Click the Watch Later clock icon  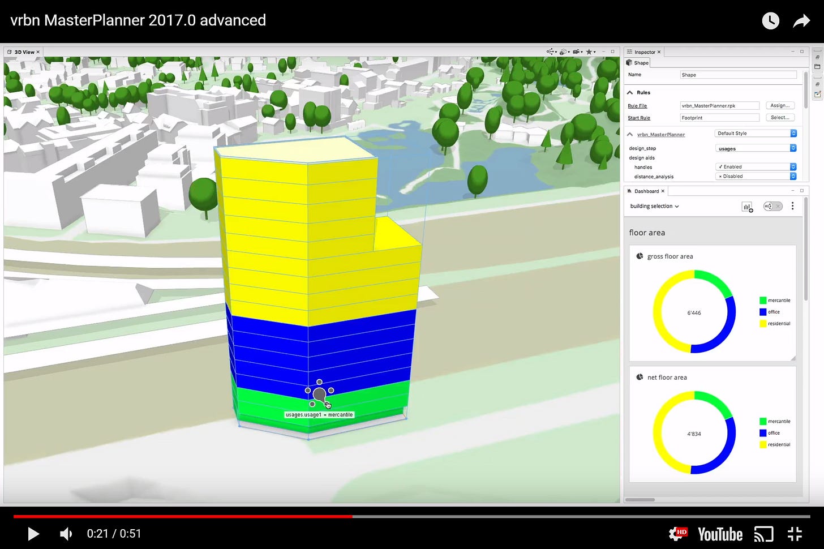pos(770,21)
